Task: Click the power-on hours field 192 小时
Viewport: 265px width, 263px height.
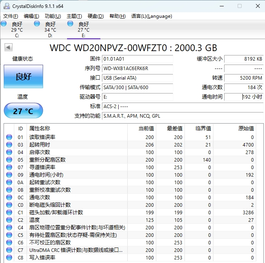Action: point(244,97)
